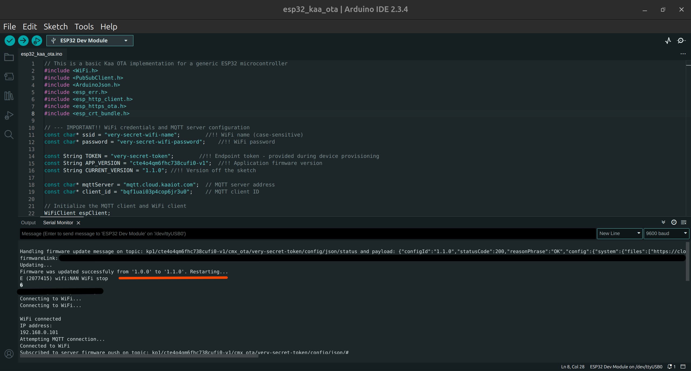Clear the Serial Monitor output icon

[684, 222]
